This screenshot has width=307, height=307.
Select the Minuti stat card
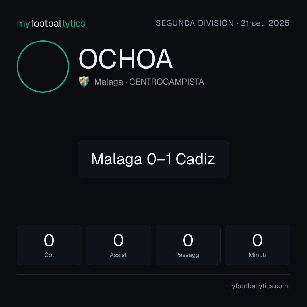(x=258, y=245)
